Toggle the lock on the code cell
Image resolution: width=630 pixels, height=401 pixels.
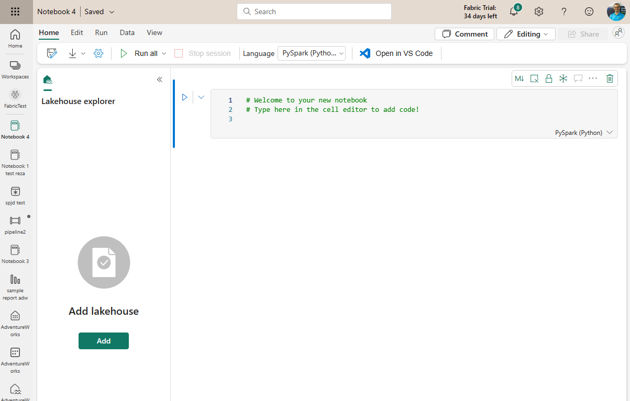pyautogui.click(x=548, y=78)
